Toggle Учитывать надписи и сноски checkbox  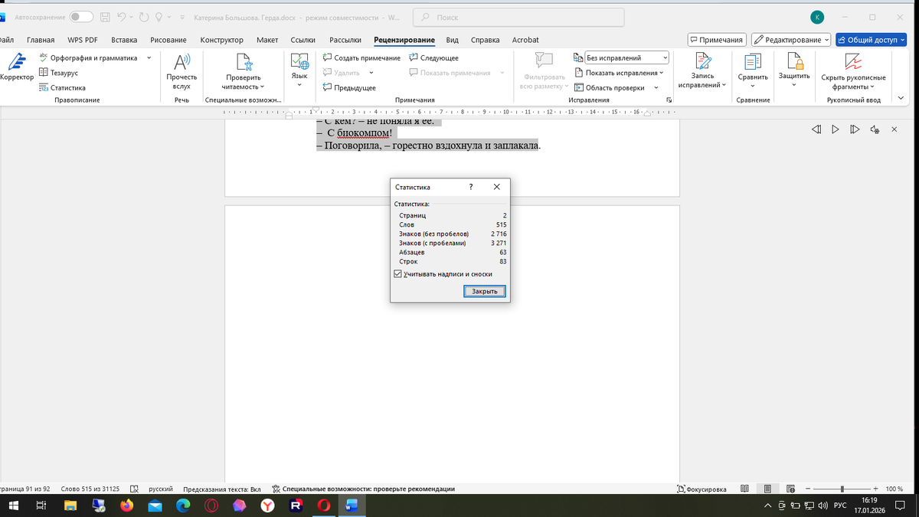[397, 273]
